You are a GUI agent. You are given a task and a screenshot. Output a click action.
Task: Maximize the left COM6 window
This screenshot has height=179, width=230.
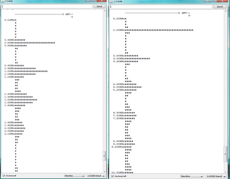point(94,1)
